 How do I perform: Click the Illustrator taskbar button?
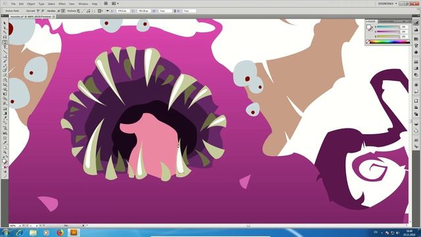[x=74, y=232]
